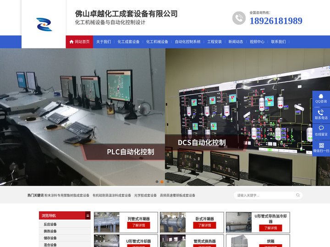Open the 微信扫一扫 QR icon

tap(321, 148)
